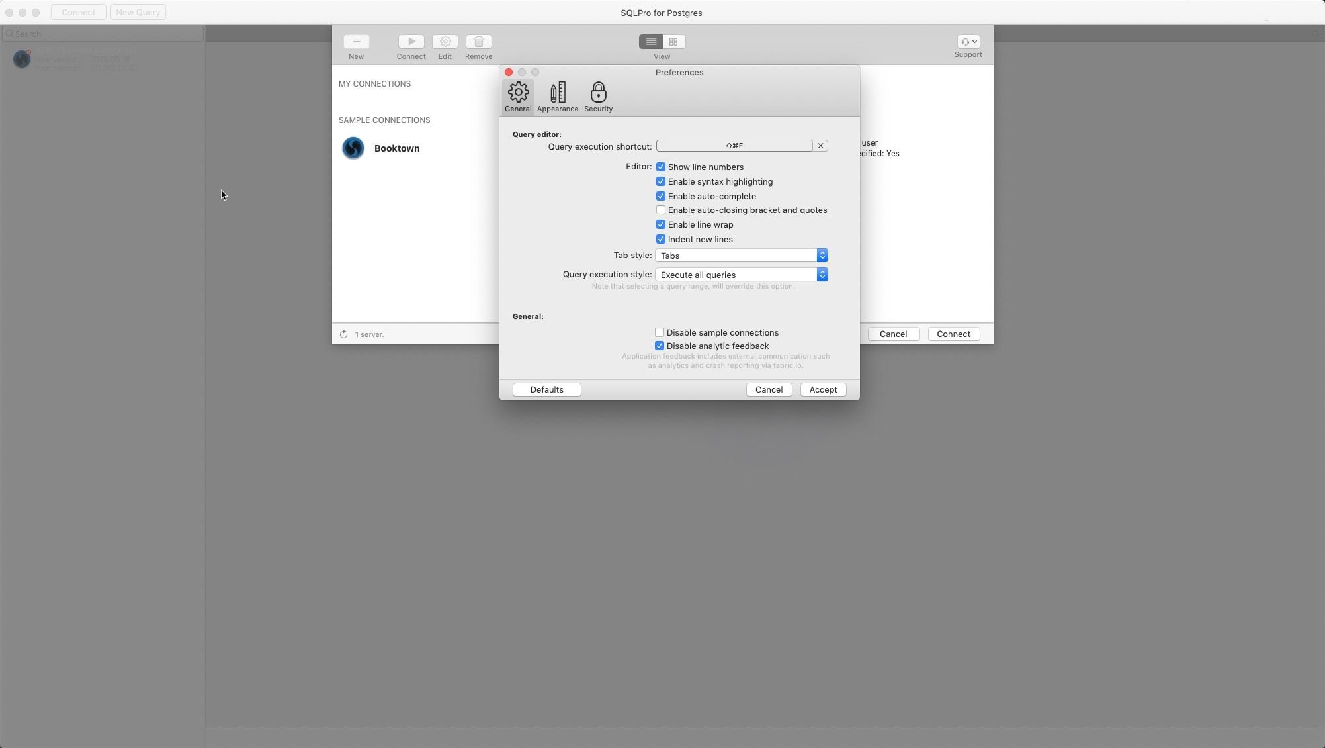Open the General preferences tab
Screen dimensions: 1325x748
[x=518, y=97]
